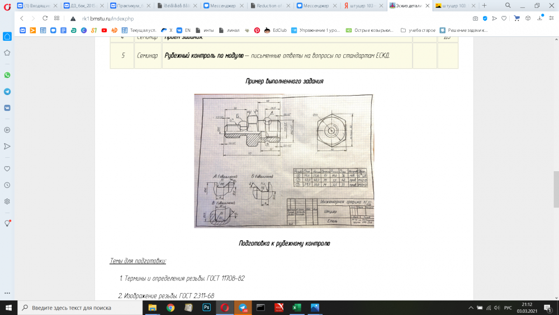This screenshot has height=315, width=559.
Task: Open the Острые козырьки bookmark
Action: coord(369,30)
